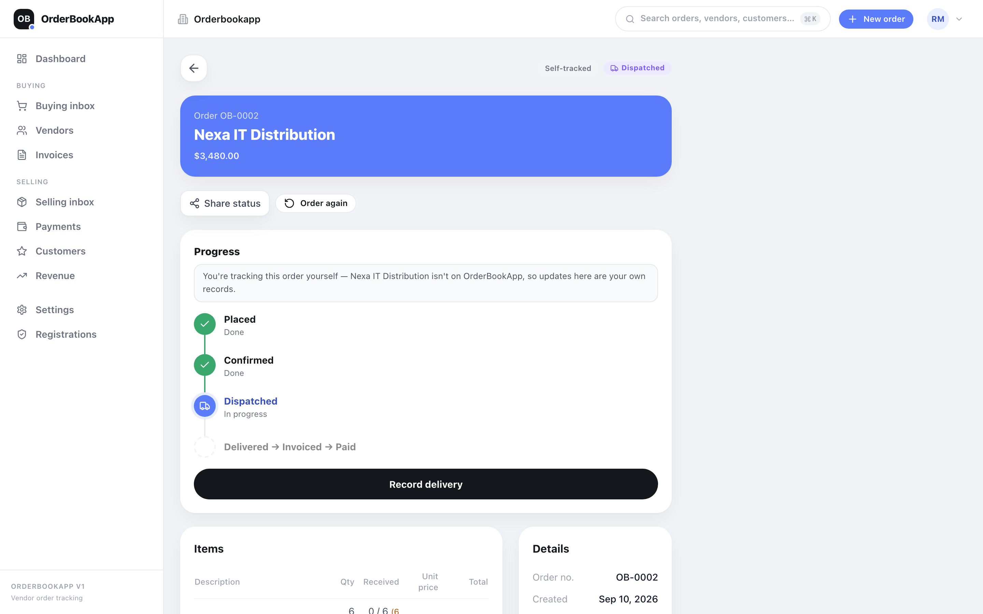The height and width of the screenshot is (614, 983).
Task: Expand the RM account dropdown chevron
Action: coord(959,19)
